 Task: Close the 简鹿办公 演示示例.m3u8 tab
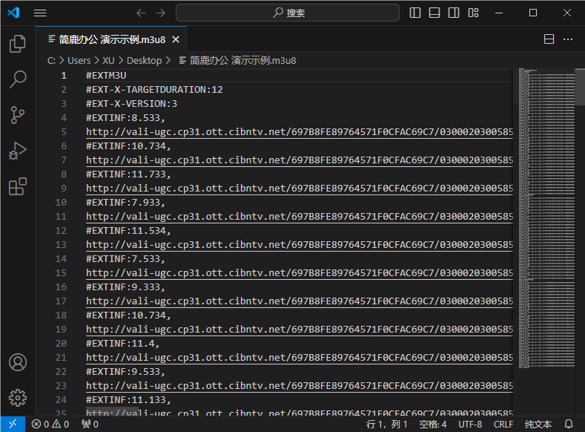[x=176, y=39]
